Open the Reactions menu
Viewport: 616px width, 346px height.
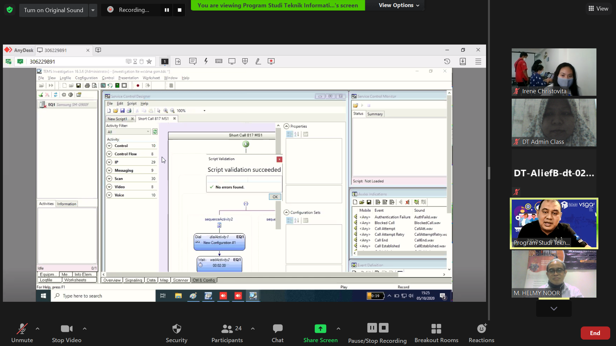(x=481, y=329)
